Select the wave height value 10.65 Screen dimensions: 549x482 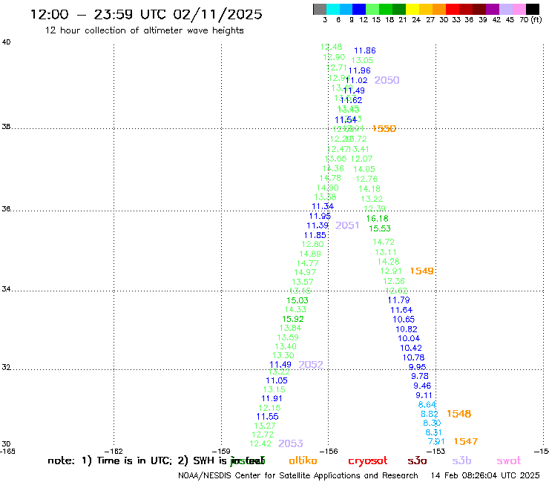click(404, 320)
